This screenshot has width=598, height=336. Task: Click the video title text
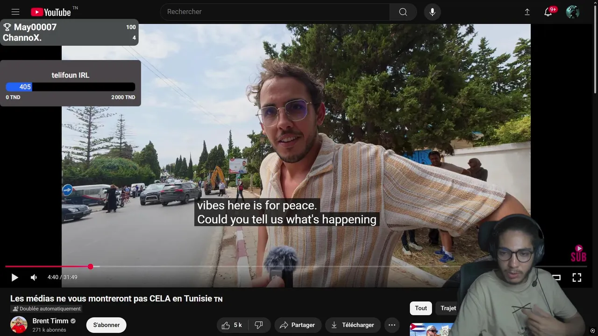coord(116,299)
